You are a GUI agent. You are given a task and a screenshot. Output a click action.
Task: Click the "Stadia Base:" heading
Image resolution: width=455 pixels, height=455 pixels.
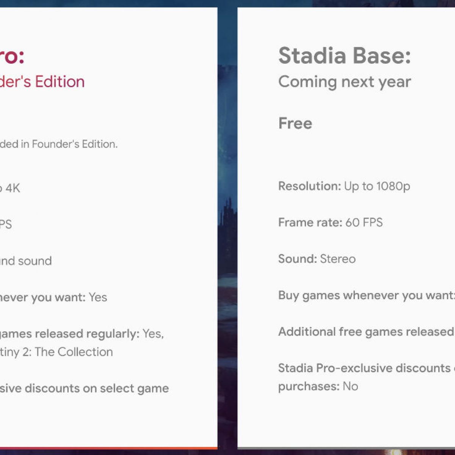(x=344, y=56)
